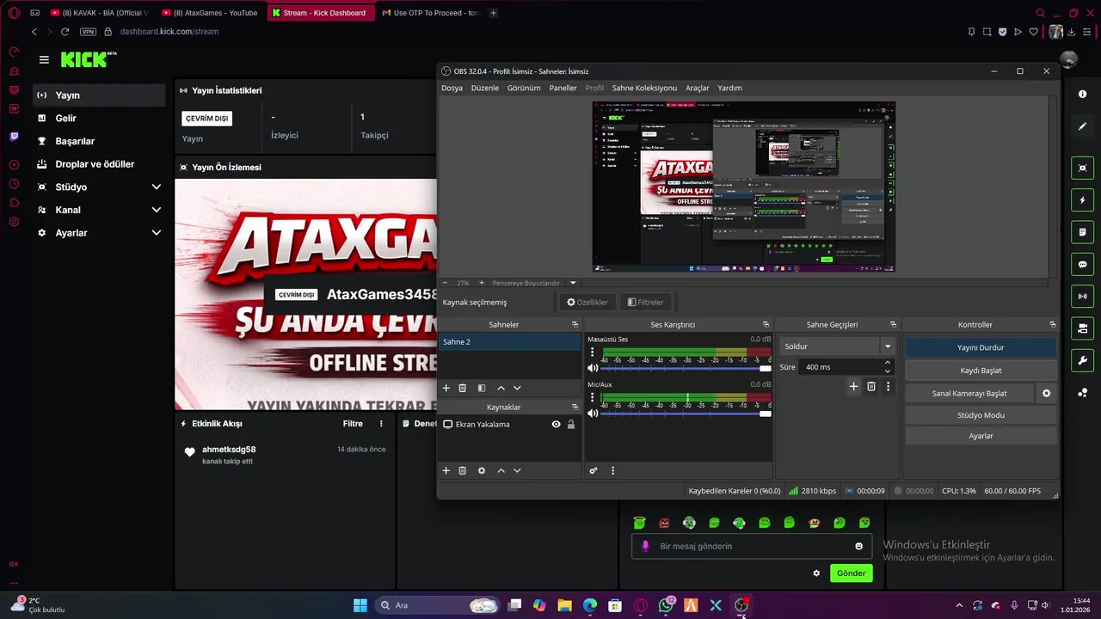Open Filtre in Etkinlik Akışı panel

click(x=353, y=424)
